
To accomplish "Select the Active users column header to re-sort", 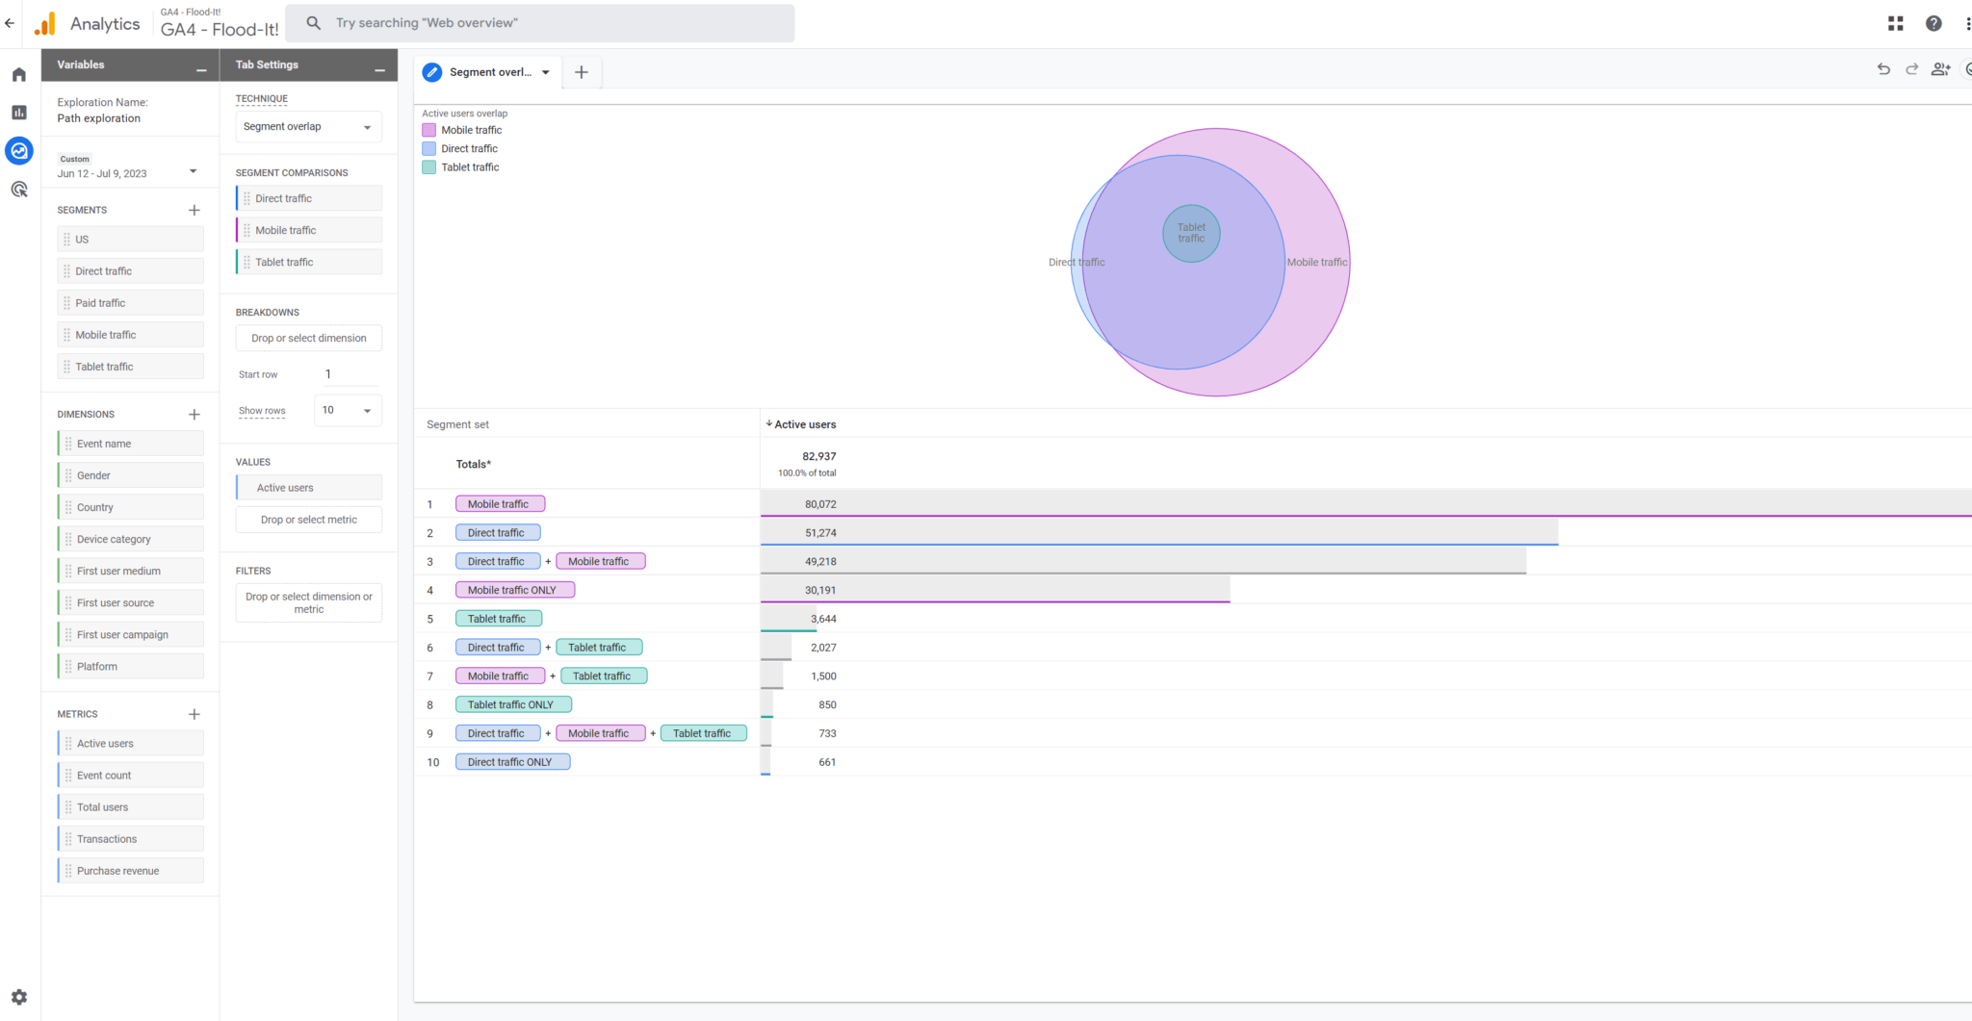I will [x=807, y=423].
